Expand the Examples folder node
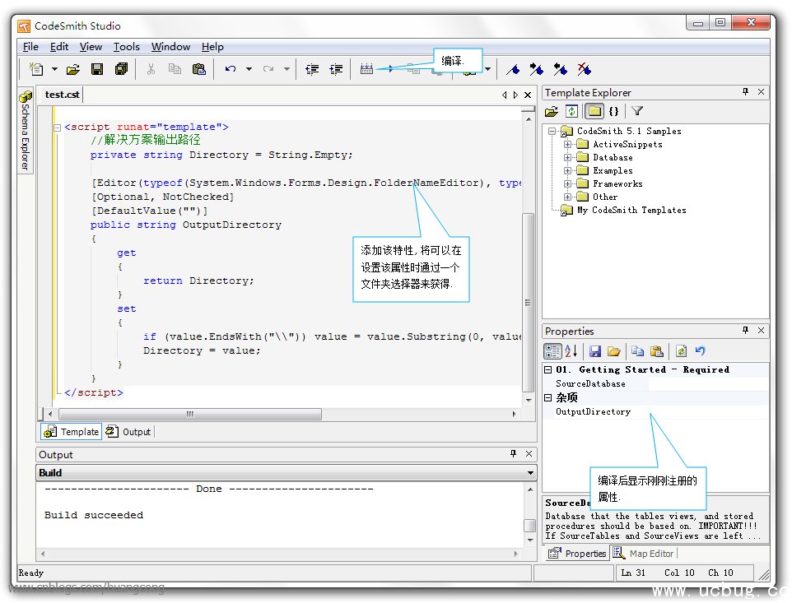Image resolution: width=792 pixels, height=603 pixels. (568, 170)
